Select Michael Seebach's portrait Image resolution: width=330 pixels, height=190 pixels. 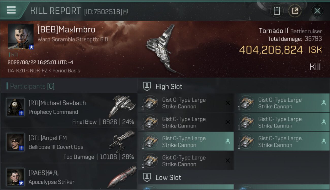click(x=15, y=107)
